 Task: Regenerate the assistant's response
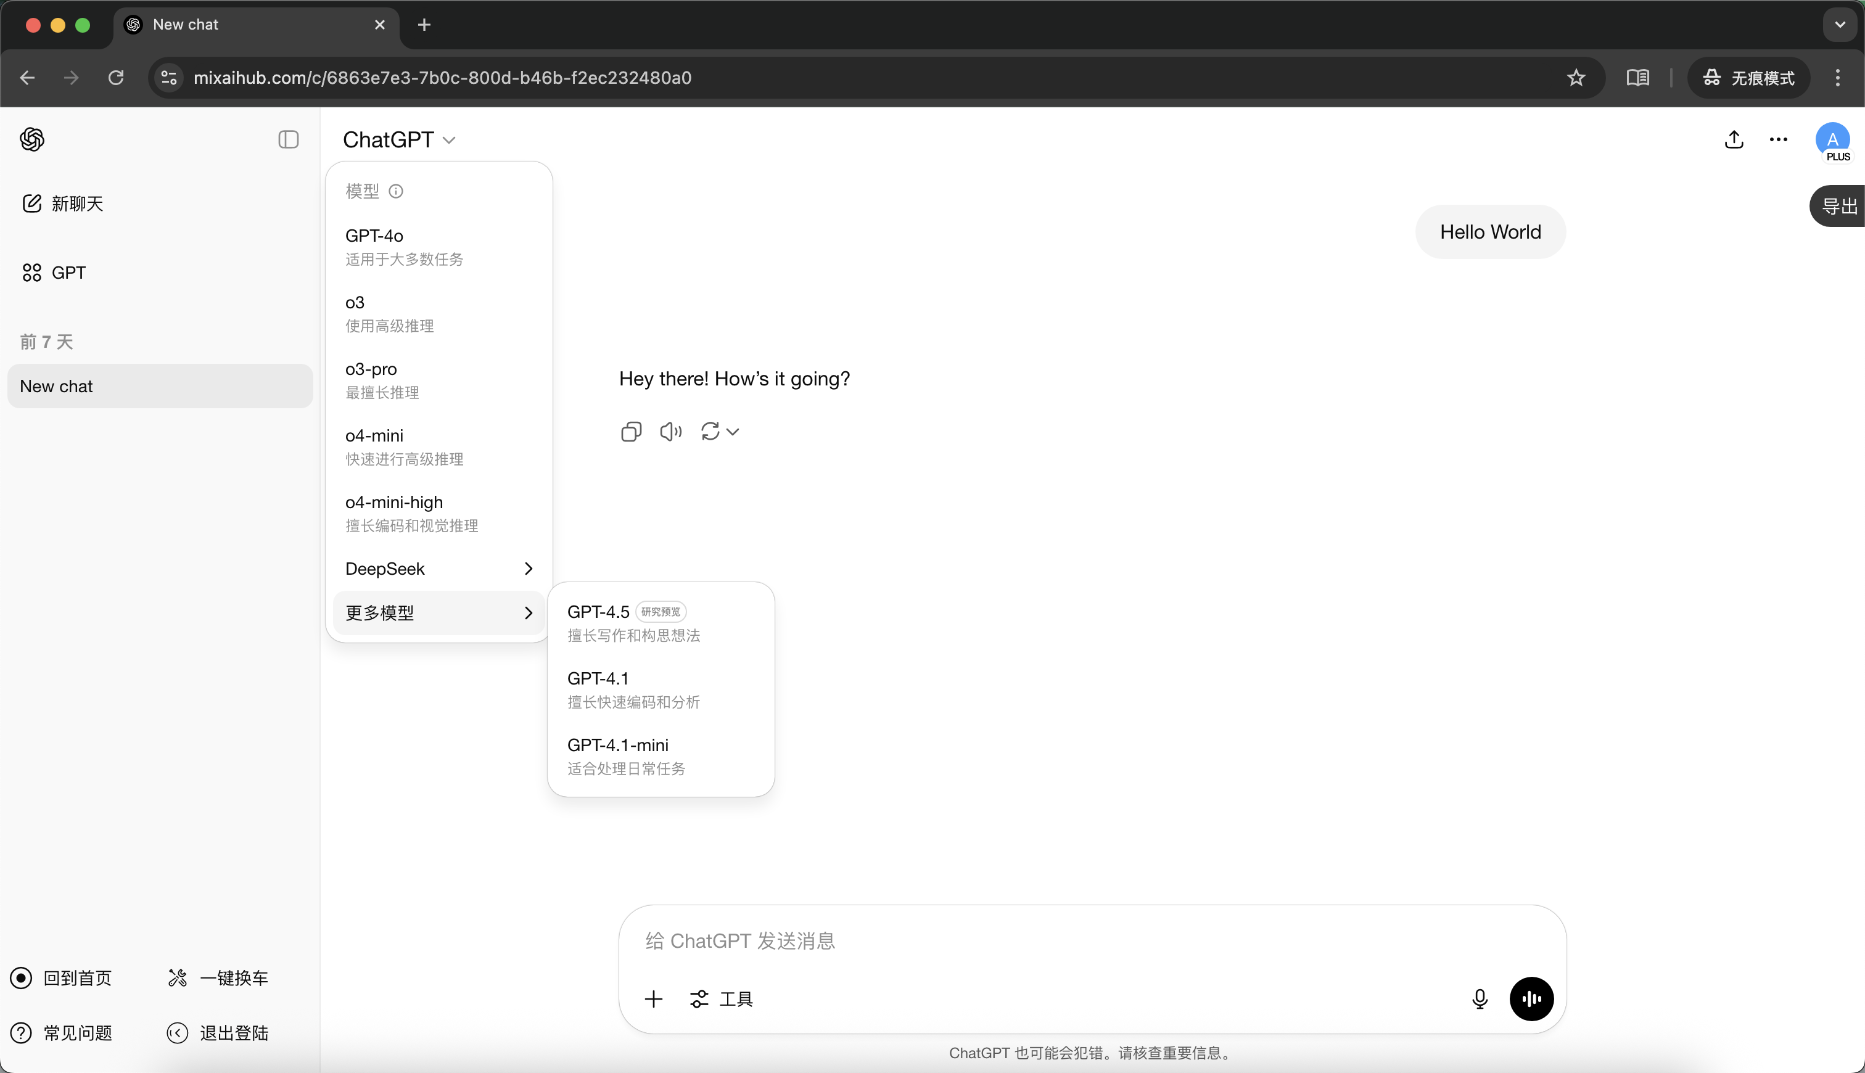click(x=711, y=431)
